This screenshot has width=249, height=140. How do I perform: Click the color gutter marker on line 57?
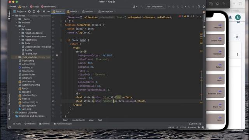coord(57,55)
